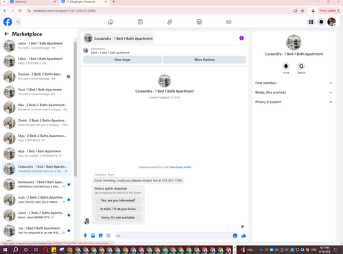
Task: Open Opera browser from taskbar
Action: (45, 250)
